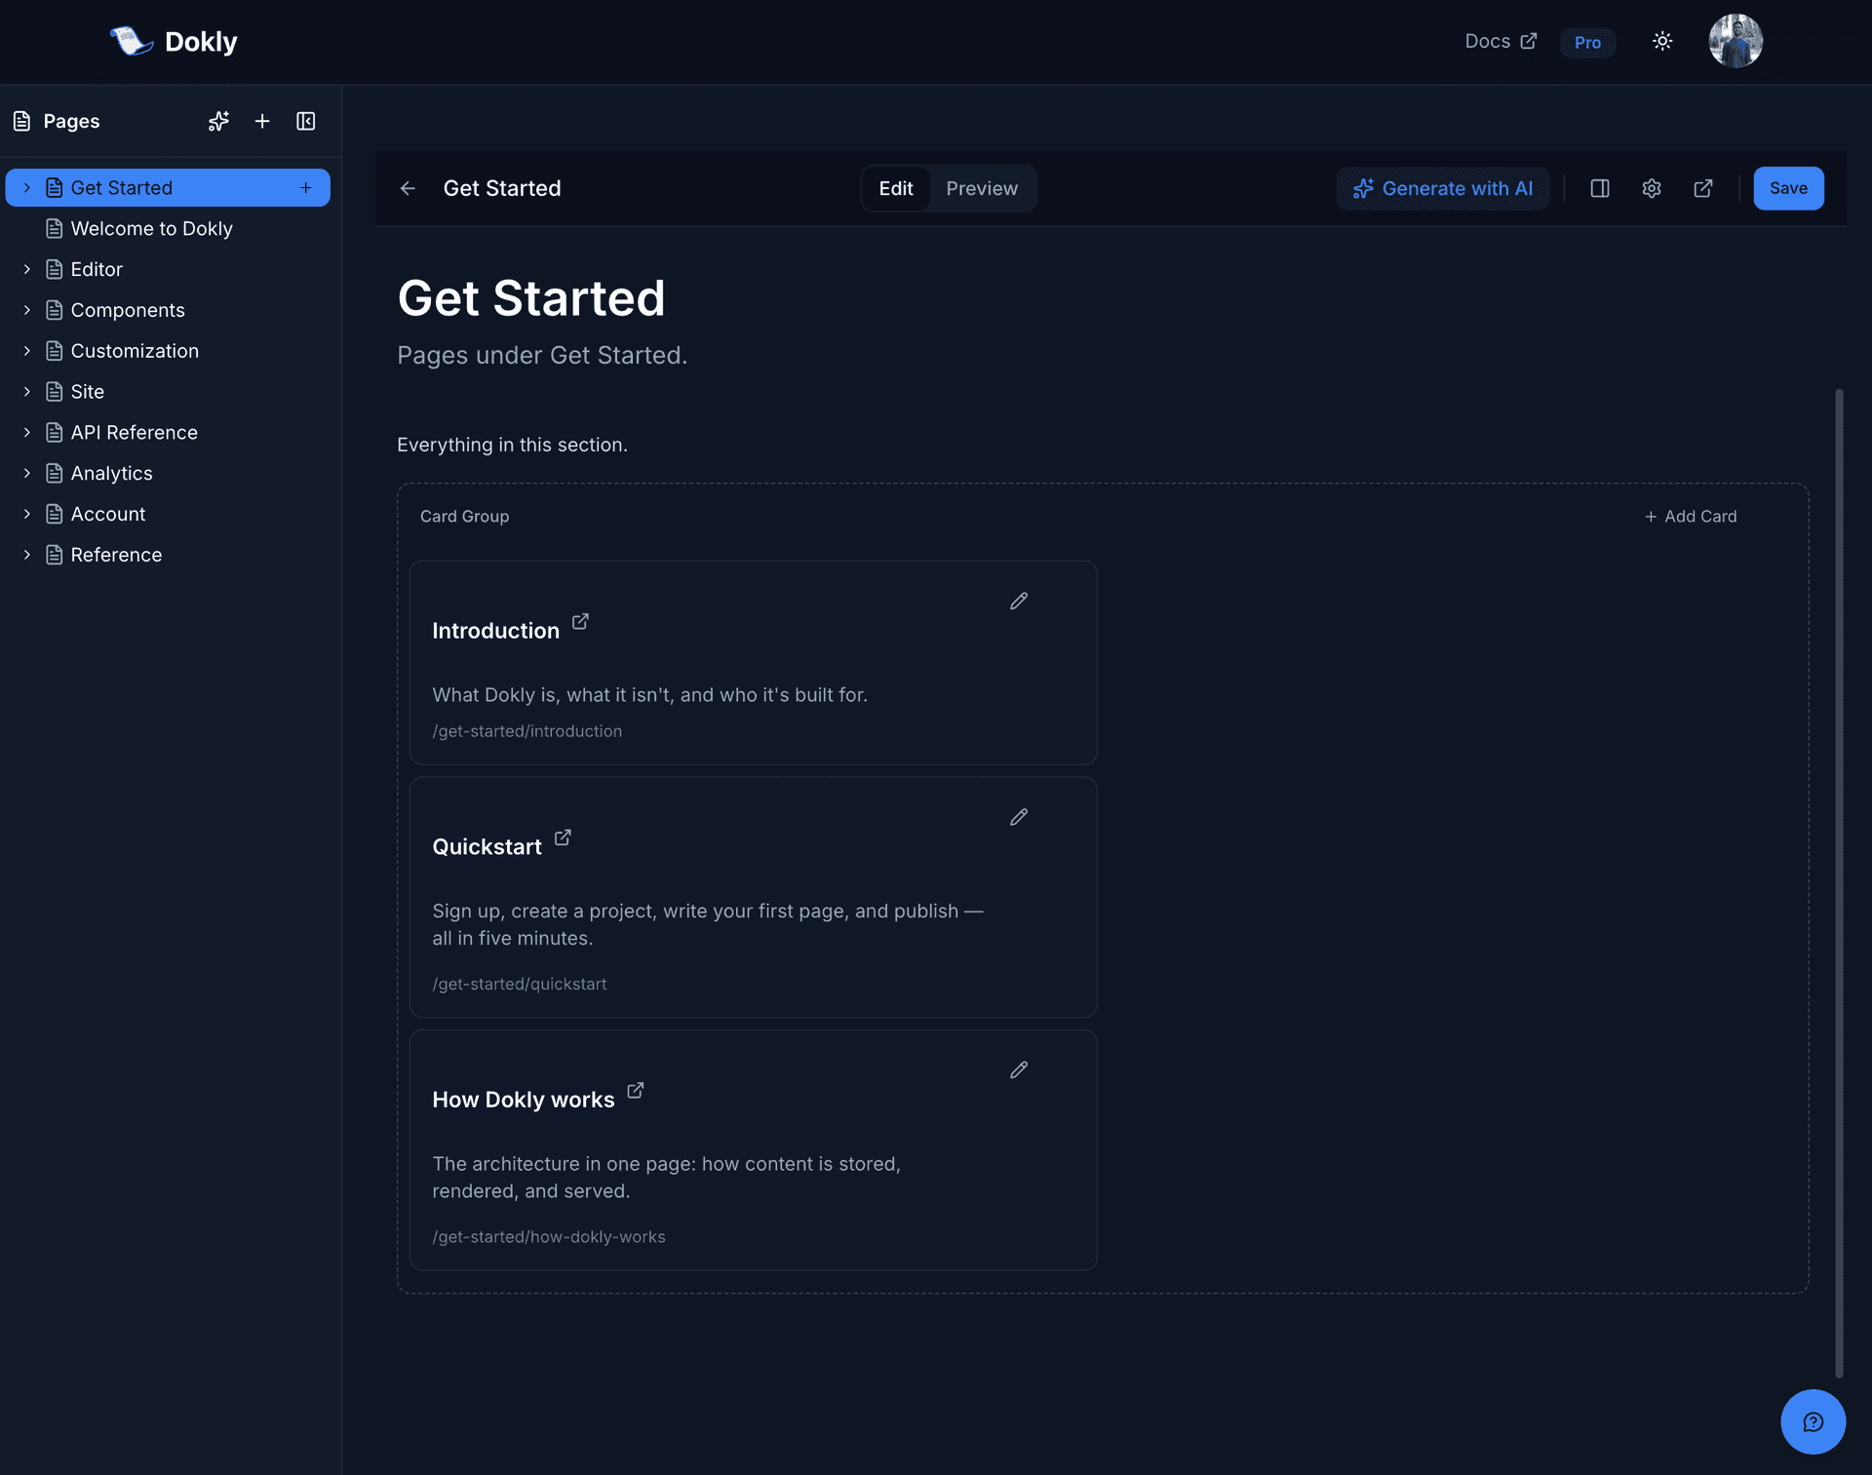Select the Account page in the tree
This screenshot has width=1872, height=1475.
tap(107, 514)
